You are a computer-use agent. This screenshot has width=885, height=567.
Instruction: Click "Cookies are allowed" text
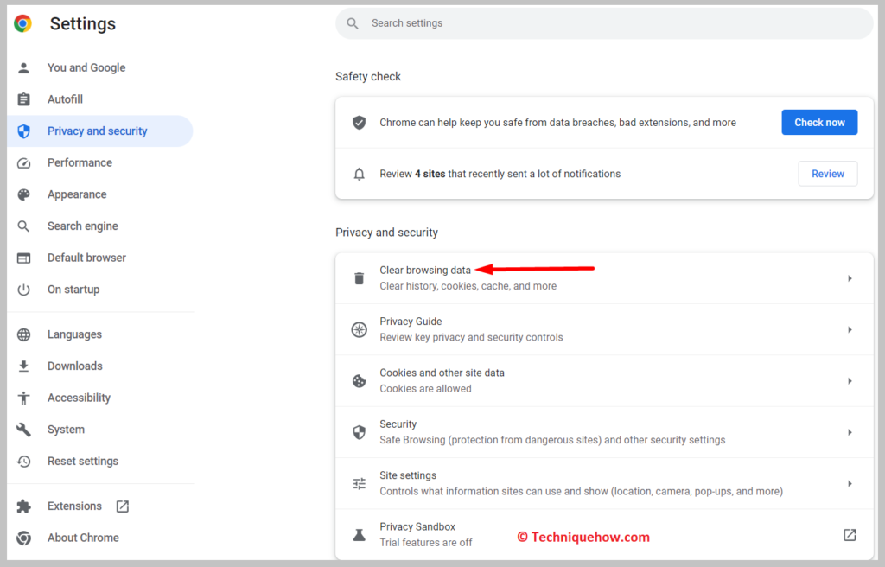[425, 389]
